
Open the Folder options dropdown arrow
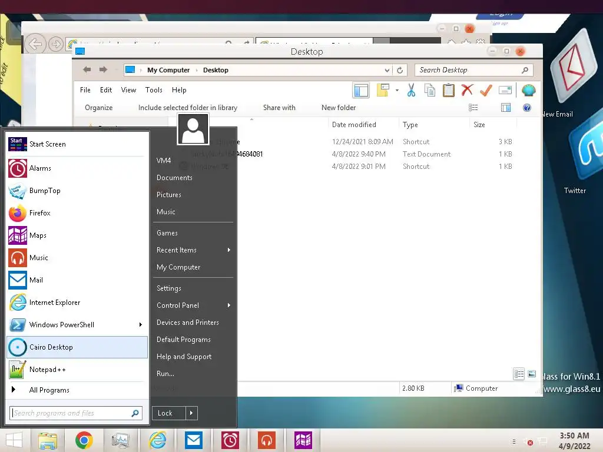coord(397,91)
